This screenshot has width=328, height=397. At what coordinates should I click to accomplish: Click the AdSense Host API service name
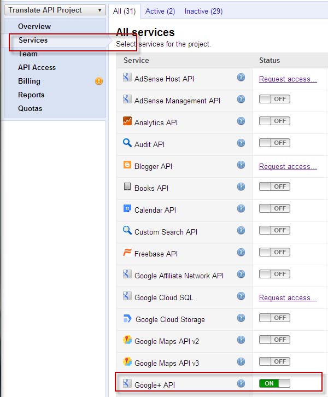[x=164, y=79]
